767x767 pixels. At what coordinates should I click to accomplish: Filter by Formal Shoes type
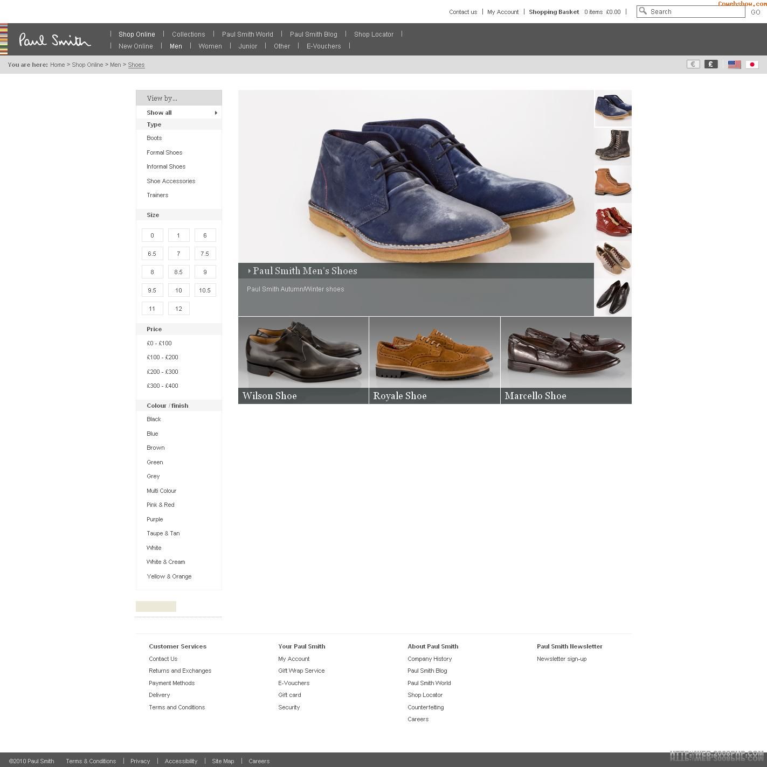point(164,152)
